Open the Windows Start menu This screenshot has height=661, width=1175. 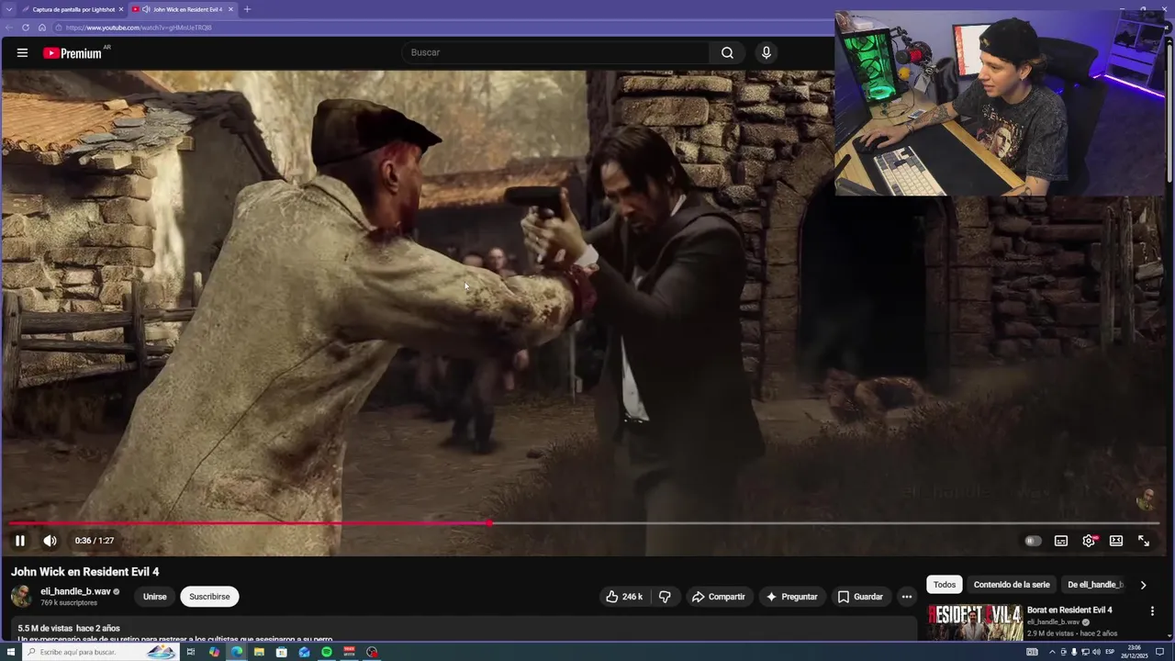[x=9, y=652]
